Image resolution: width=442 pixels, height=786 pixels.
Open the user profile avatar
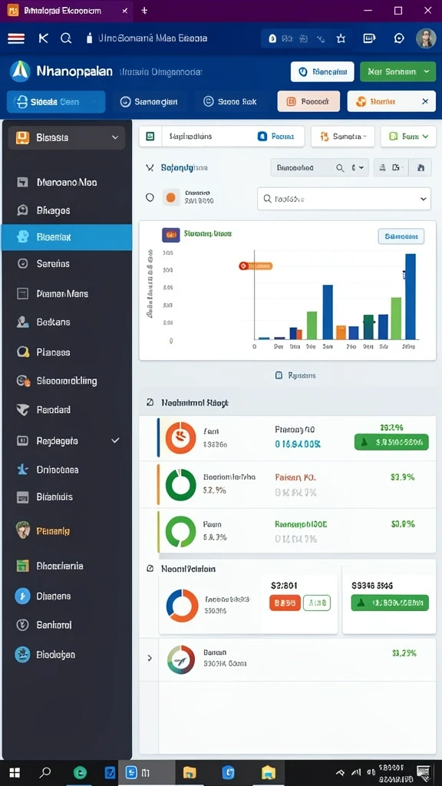point(426,38)
